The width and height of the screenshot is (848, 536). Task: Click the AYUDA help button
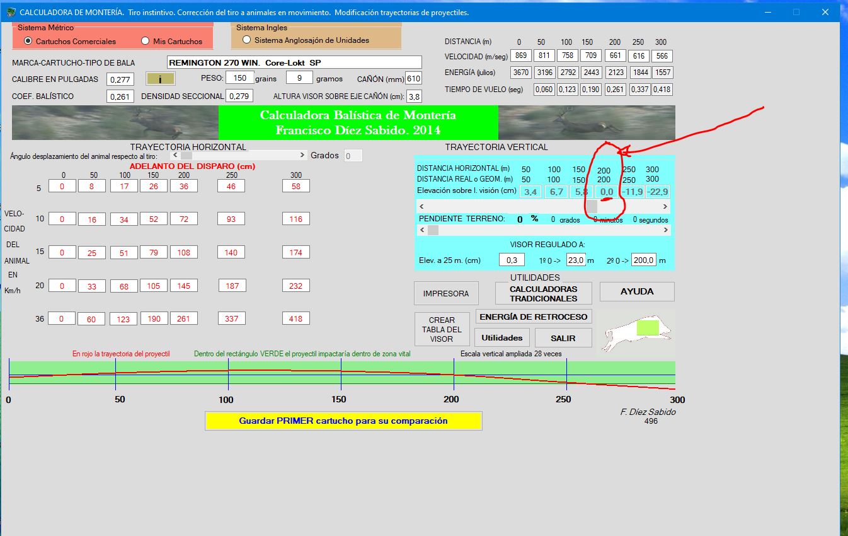tap(636, 291)
